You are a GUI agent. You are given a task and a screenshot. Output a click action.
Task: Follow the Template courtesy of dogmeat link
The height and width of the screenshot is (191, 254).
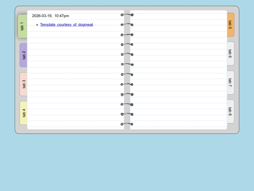coord(66,25)
